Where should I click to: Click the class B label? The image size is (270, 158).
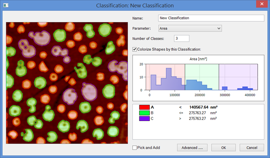tap(152, 113)
